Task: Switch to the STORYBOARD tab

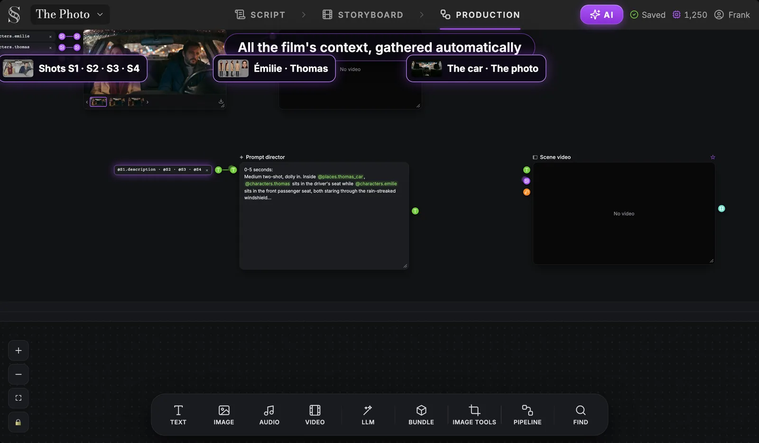Action: pyautogui.click(x=363, y=15)
